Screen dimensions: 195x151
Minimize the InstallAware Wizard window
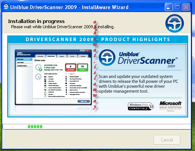pyautogui.click(x=169, y=7)
